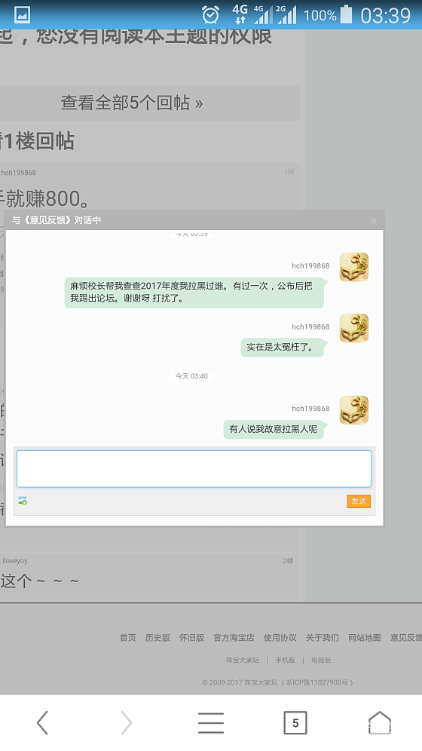The height and width of the screenshot is (751, 422).
Task: Tap the 今天 03:40 timestamp
Action: 191,376
